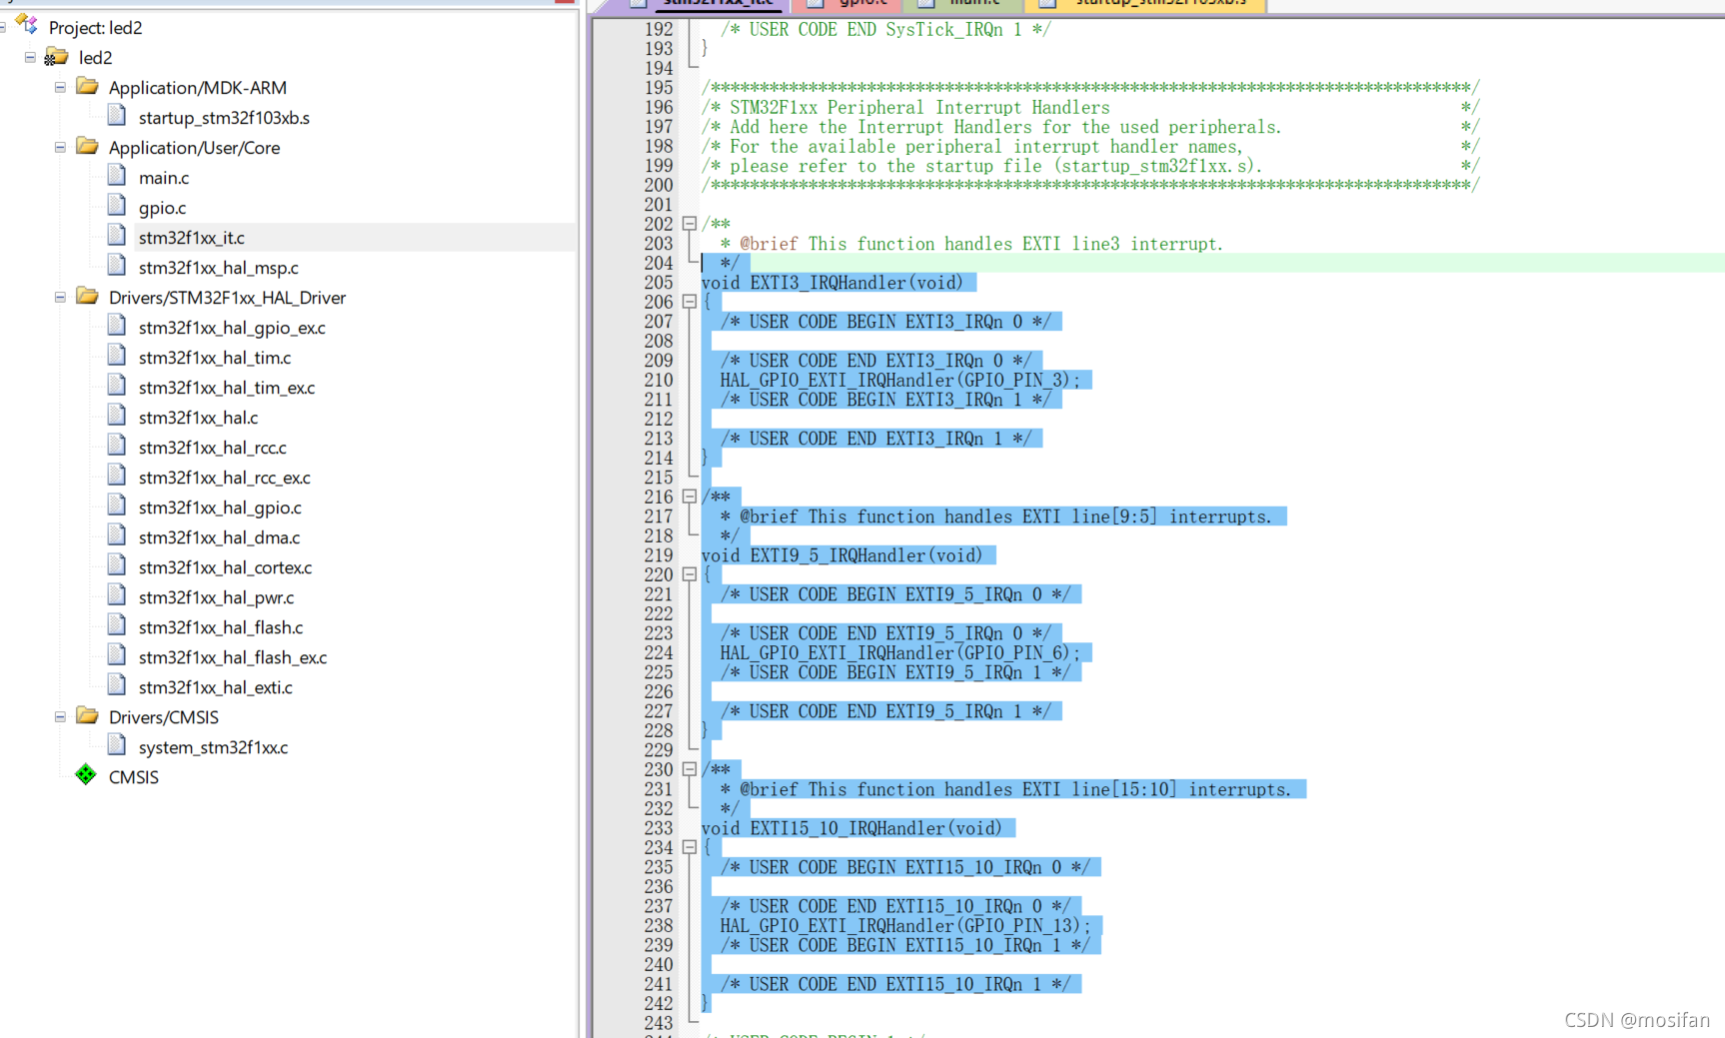Screen dimensions: 1725x1038
Task: Collapse the led2 target node
Action: pyautogui.click(x=30, y=58)
